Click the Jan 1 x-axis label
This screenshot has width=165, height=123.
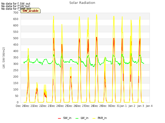coord(123,106)
